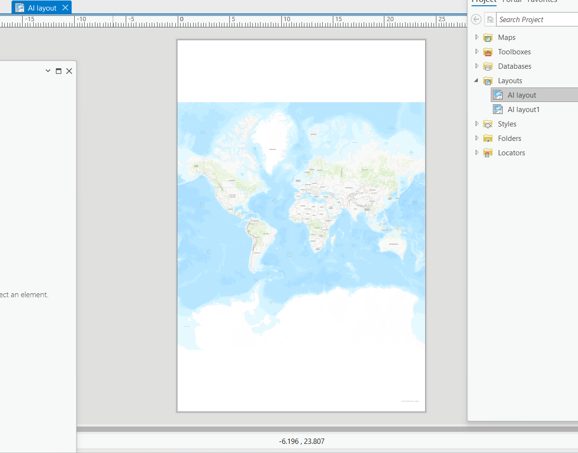Click the AI layout1 page thumbnail icon
The height and width of the screenshot is (453, 578).
point(498,109)
